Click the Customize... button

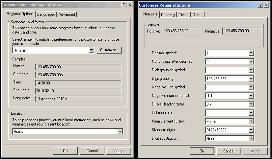pyautogui.click(x=109, y=50)
